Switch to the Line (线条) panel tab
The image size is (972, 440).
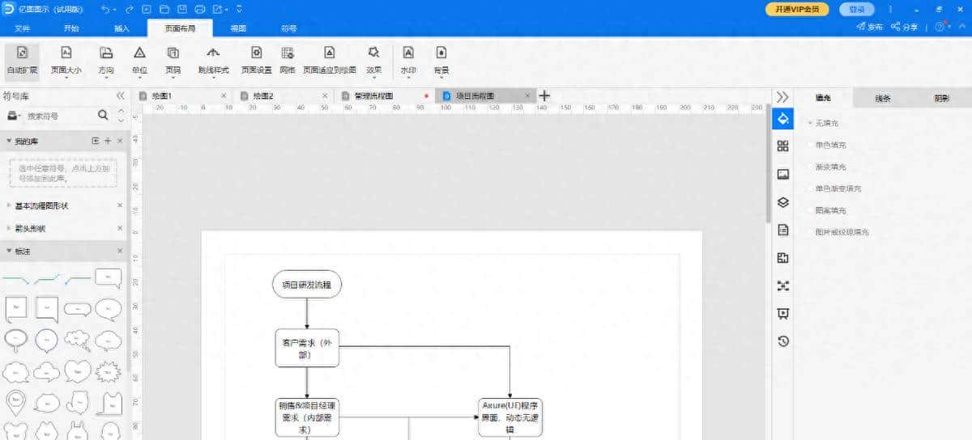click(883, 98)
